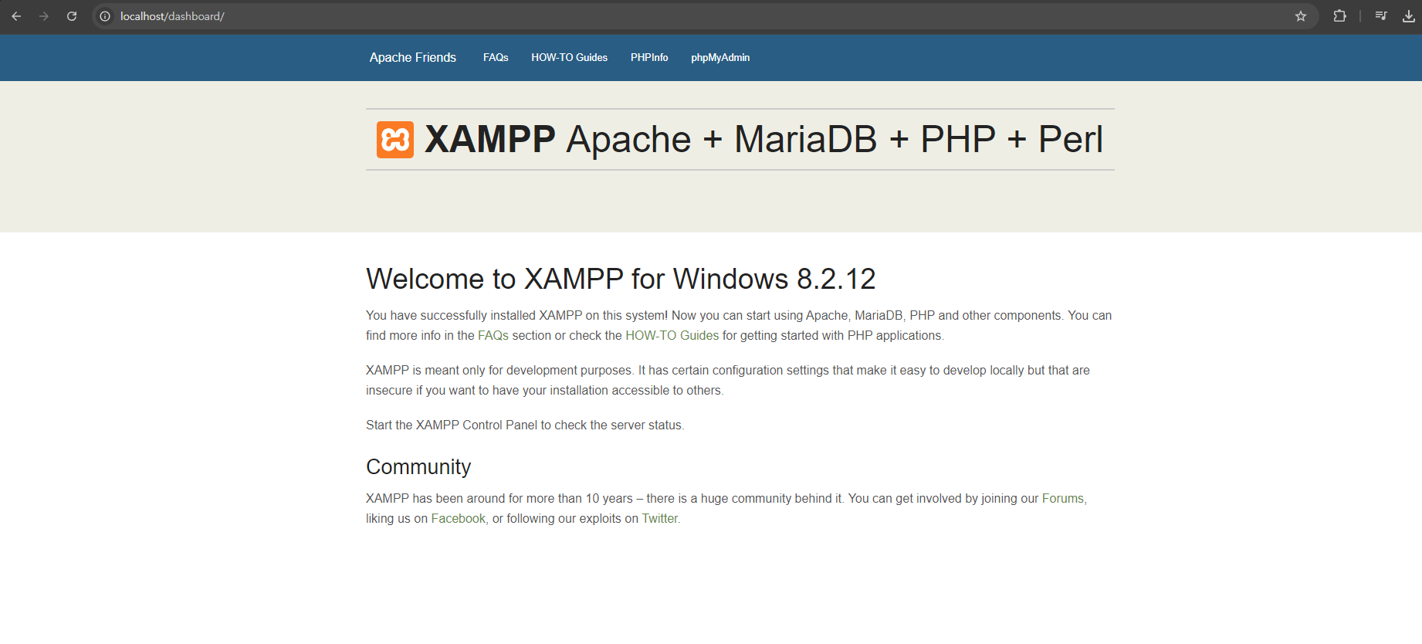This screenshot has width=1422, height=644.
Task: Click the orange XAMPP logo icon
Action: click(x=395, y=140)
